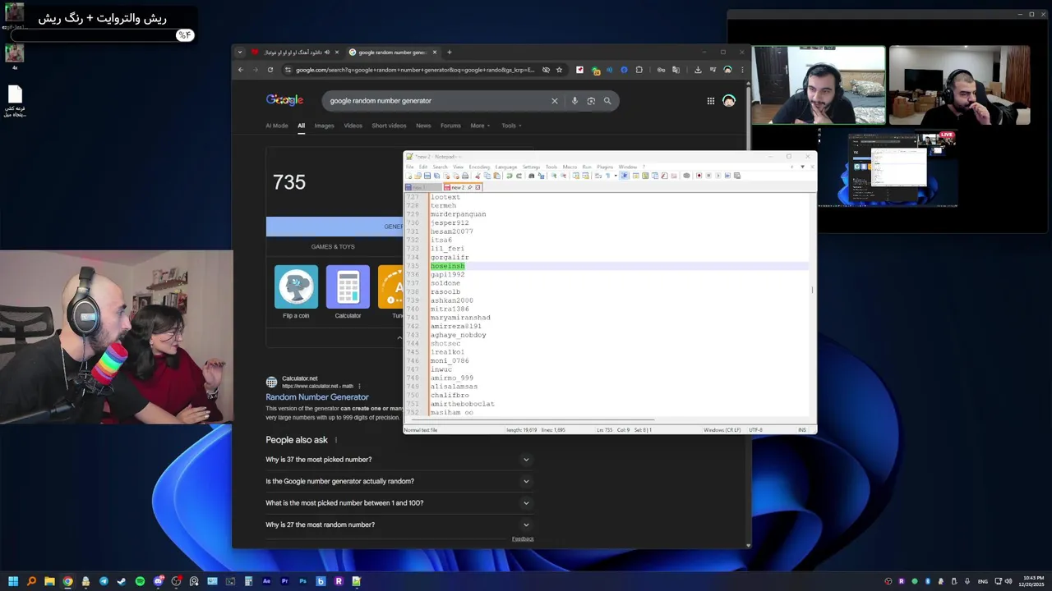This screenshot has height=591, width=1052.
Task: Open the Google apps grid
Action: tap(710, 101)
